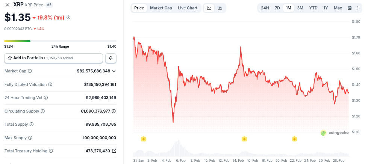This screenshot has height=164, width=368.
Task: Select the 24H time range
Action: point(265,8)
